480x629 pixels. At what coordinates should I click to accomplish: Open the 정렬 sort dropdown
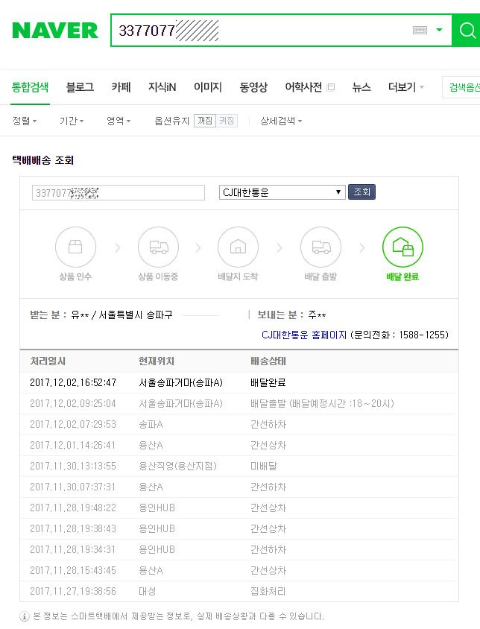click(24, 121)
